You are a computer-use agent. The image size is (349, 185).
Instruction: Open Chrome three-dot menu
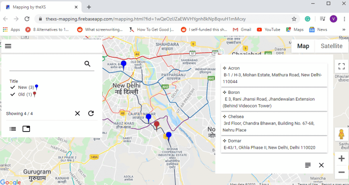click(x=344, y=19)
